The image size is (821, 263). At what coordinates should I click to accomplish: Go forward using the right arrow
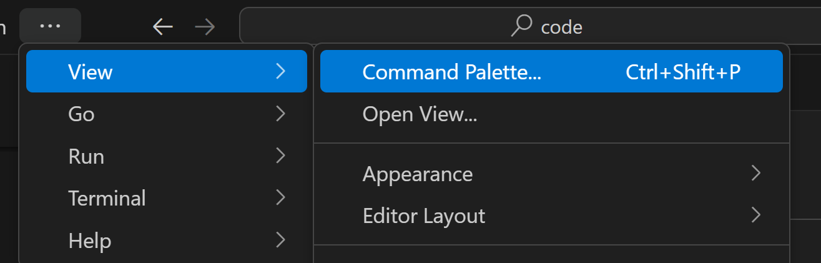tap(204, 26)
